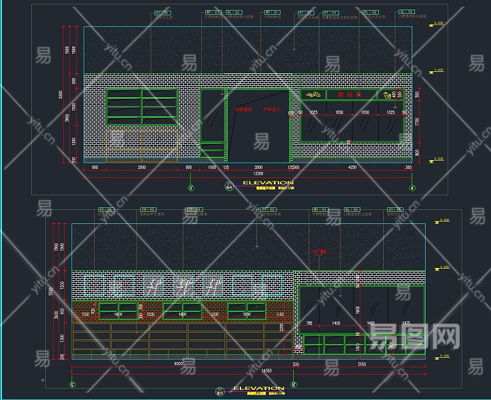Select the FR 02 material tag
The image size is (491, 400).
click(x=148, y=209)
